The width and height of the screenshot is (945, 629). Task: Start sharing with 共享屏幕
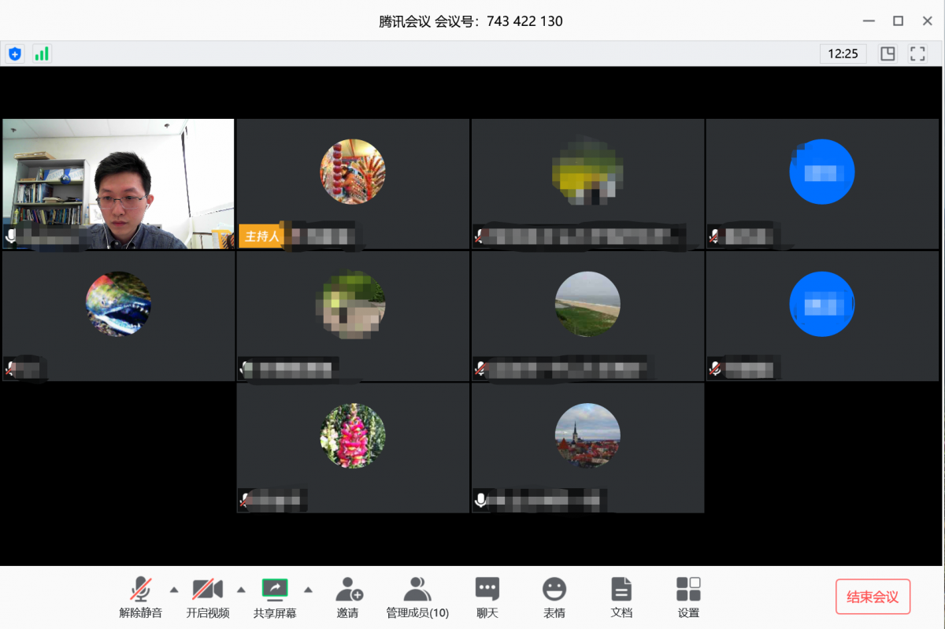coord(275,598)
